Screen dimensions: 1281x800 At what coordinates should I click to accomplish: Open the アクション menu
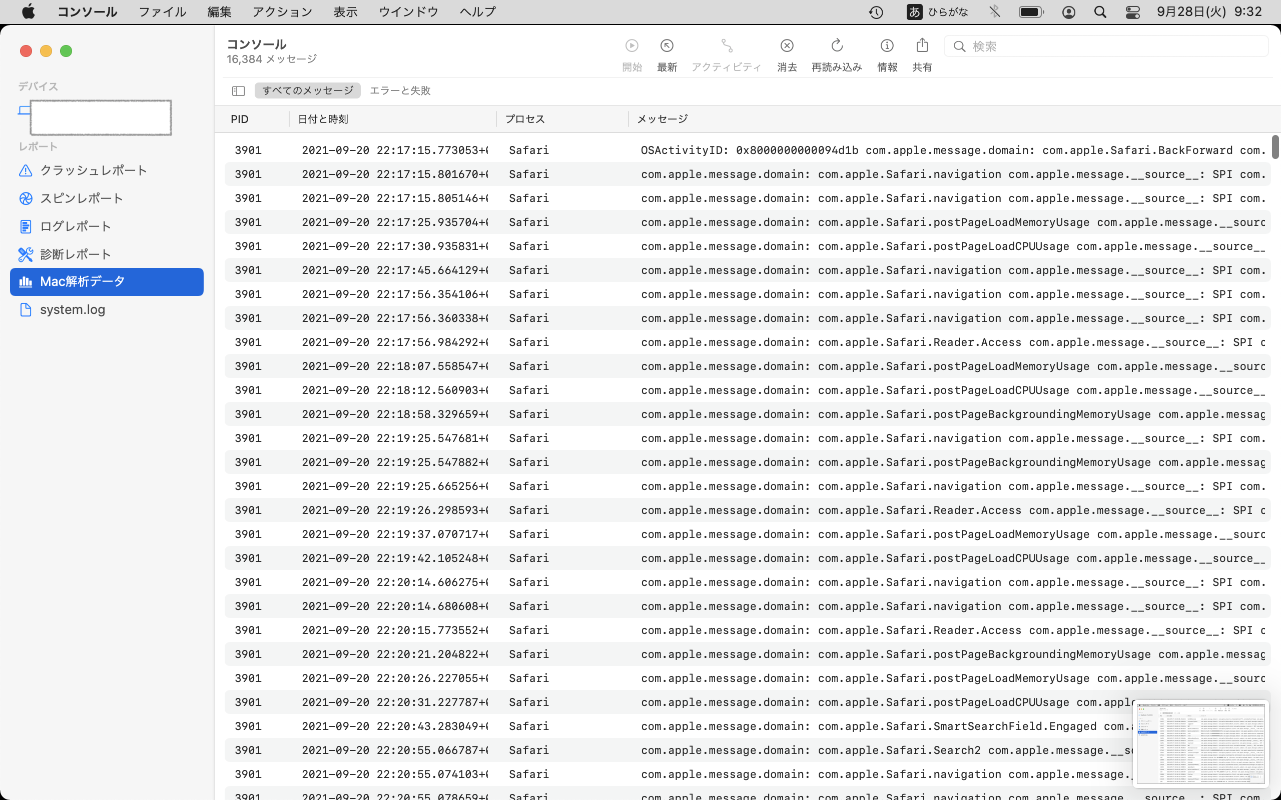click(x=282, y=11)
